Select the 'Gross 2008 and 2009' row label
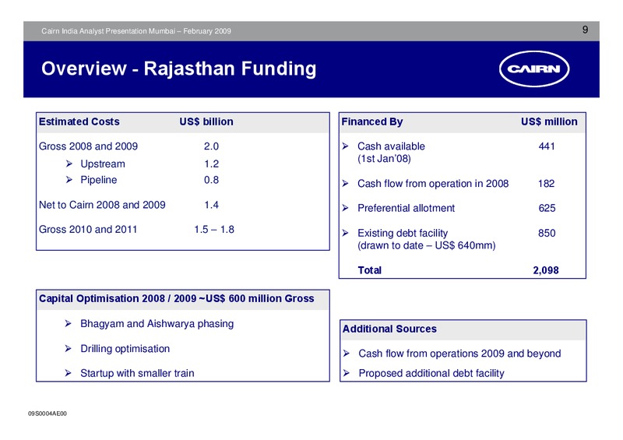This screenshot has width=623, height=440. 88,146
